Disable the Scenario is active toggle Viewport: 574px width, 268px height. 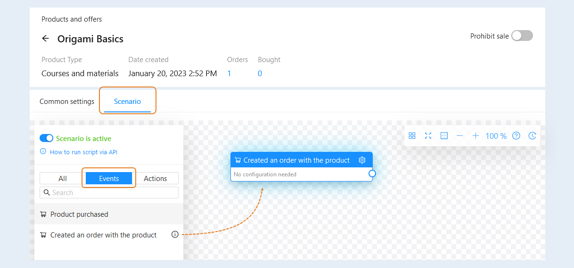pyautogui.click(x=46, y=138)
